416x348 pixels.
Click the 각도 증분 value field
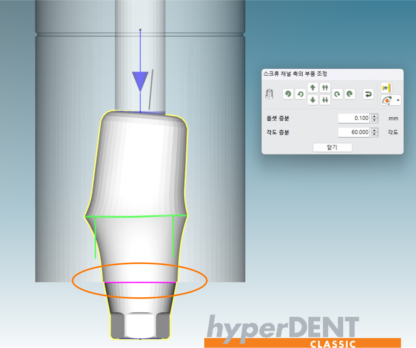tap(354, 132)
